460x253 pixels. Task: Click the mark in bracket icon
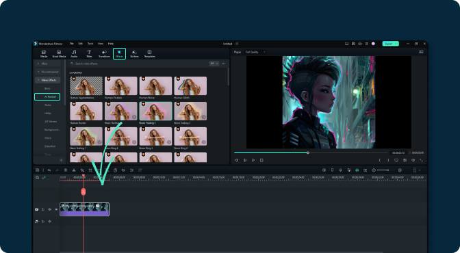click(x=380, y=161)
